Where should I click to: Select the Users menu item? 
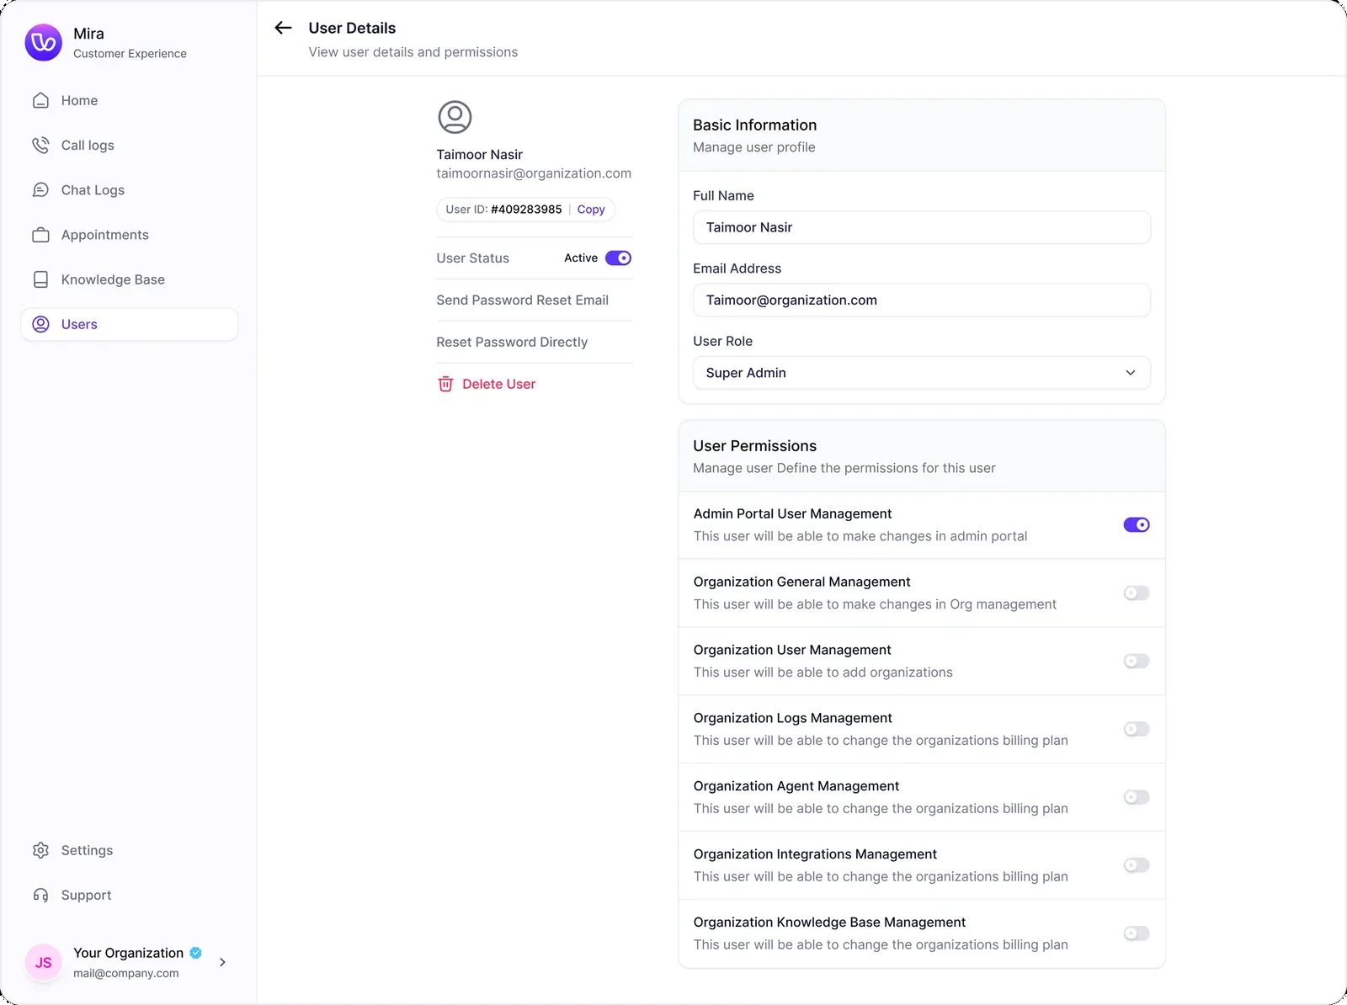(x=130, y=324)
